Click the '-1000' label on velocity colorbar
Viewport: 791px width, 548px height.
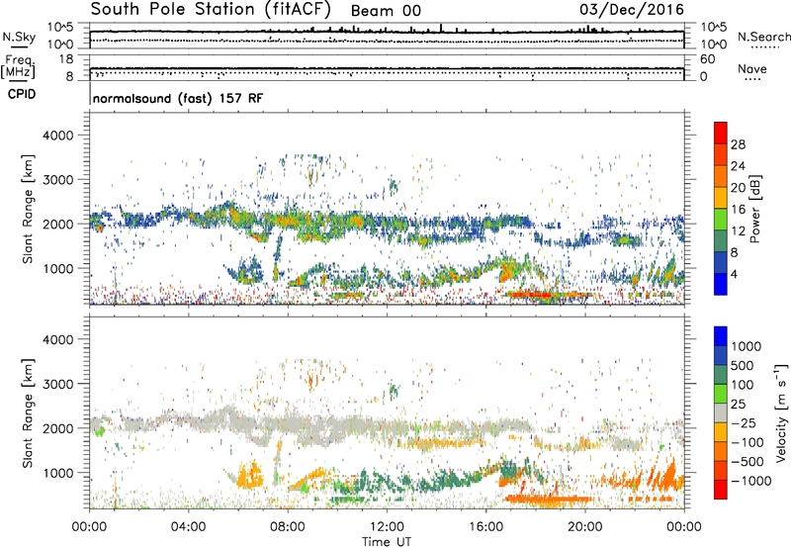click(751, 481)
